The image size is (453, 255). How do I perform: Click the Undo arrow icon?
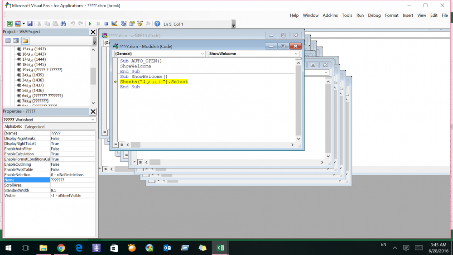click(72, 24)
